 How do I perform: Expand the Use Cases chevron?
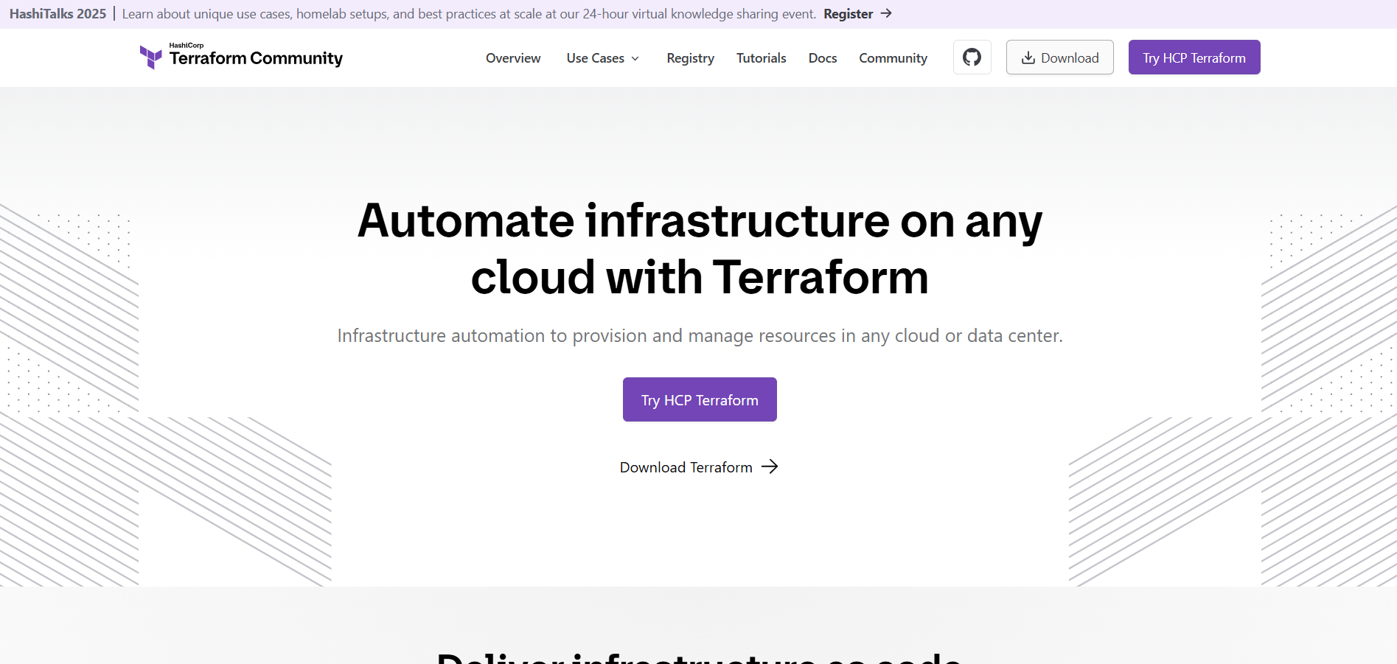pyautogui.click(x=635, y=59)
